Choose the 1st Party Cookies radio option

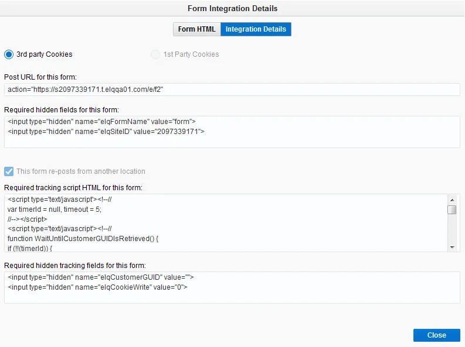tap(155, 54)
